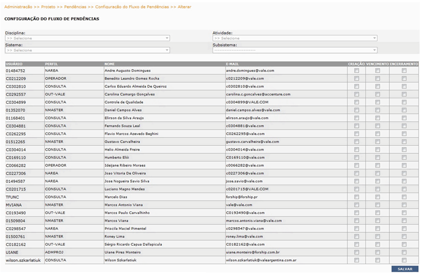
Task: Toggle Vencimento for Uiane Pires Monteiro
Action: (378, 252)
